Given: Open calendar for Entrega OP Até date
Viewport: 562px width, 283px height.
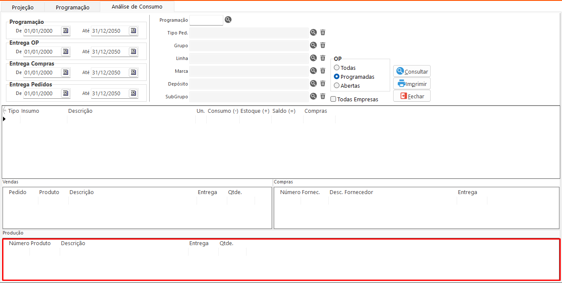Looking at the screenshot, I should click(x=133, y=51).
